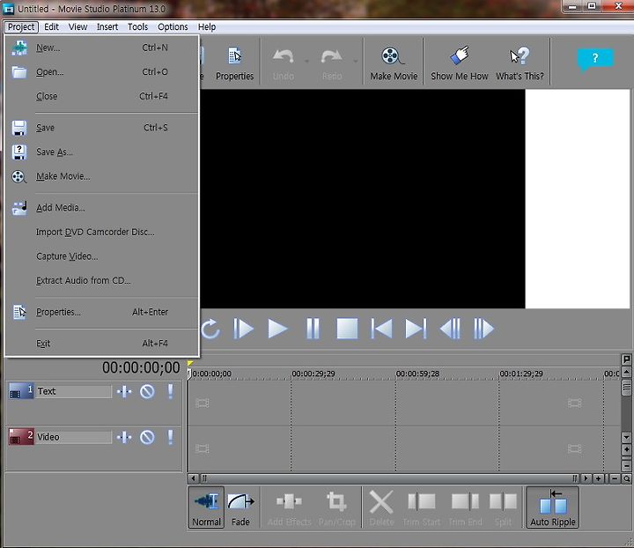Screen dimensions: 634x548
Task: Choose Save As... from Project menu
Action: click(x=102, y=152)
